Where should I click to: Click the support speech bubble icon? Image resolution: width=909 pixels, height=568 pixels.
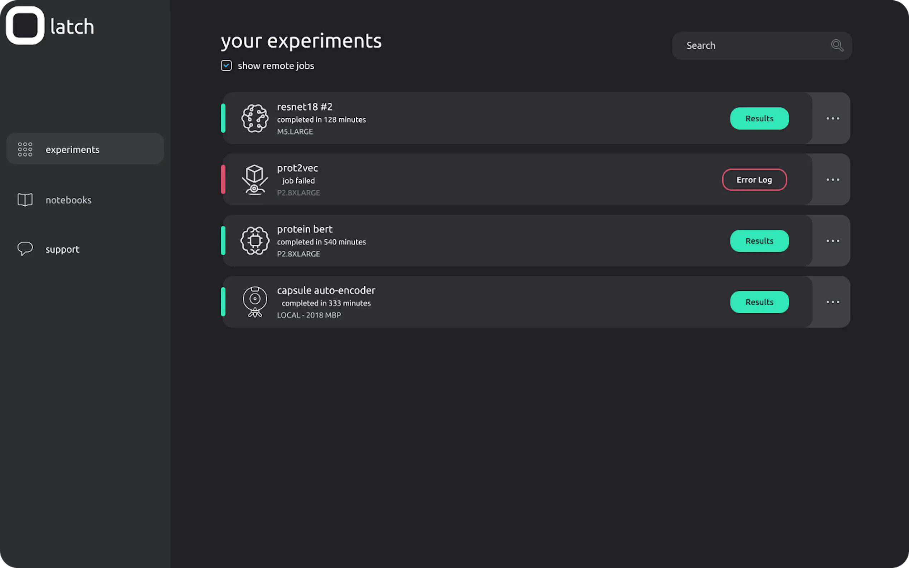(25, 249)
